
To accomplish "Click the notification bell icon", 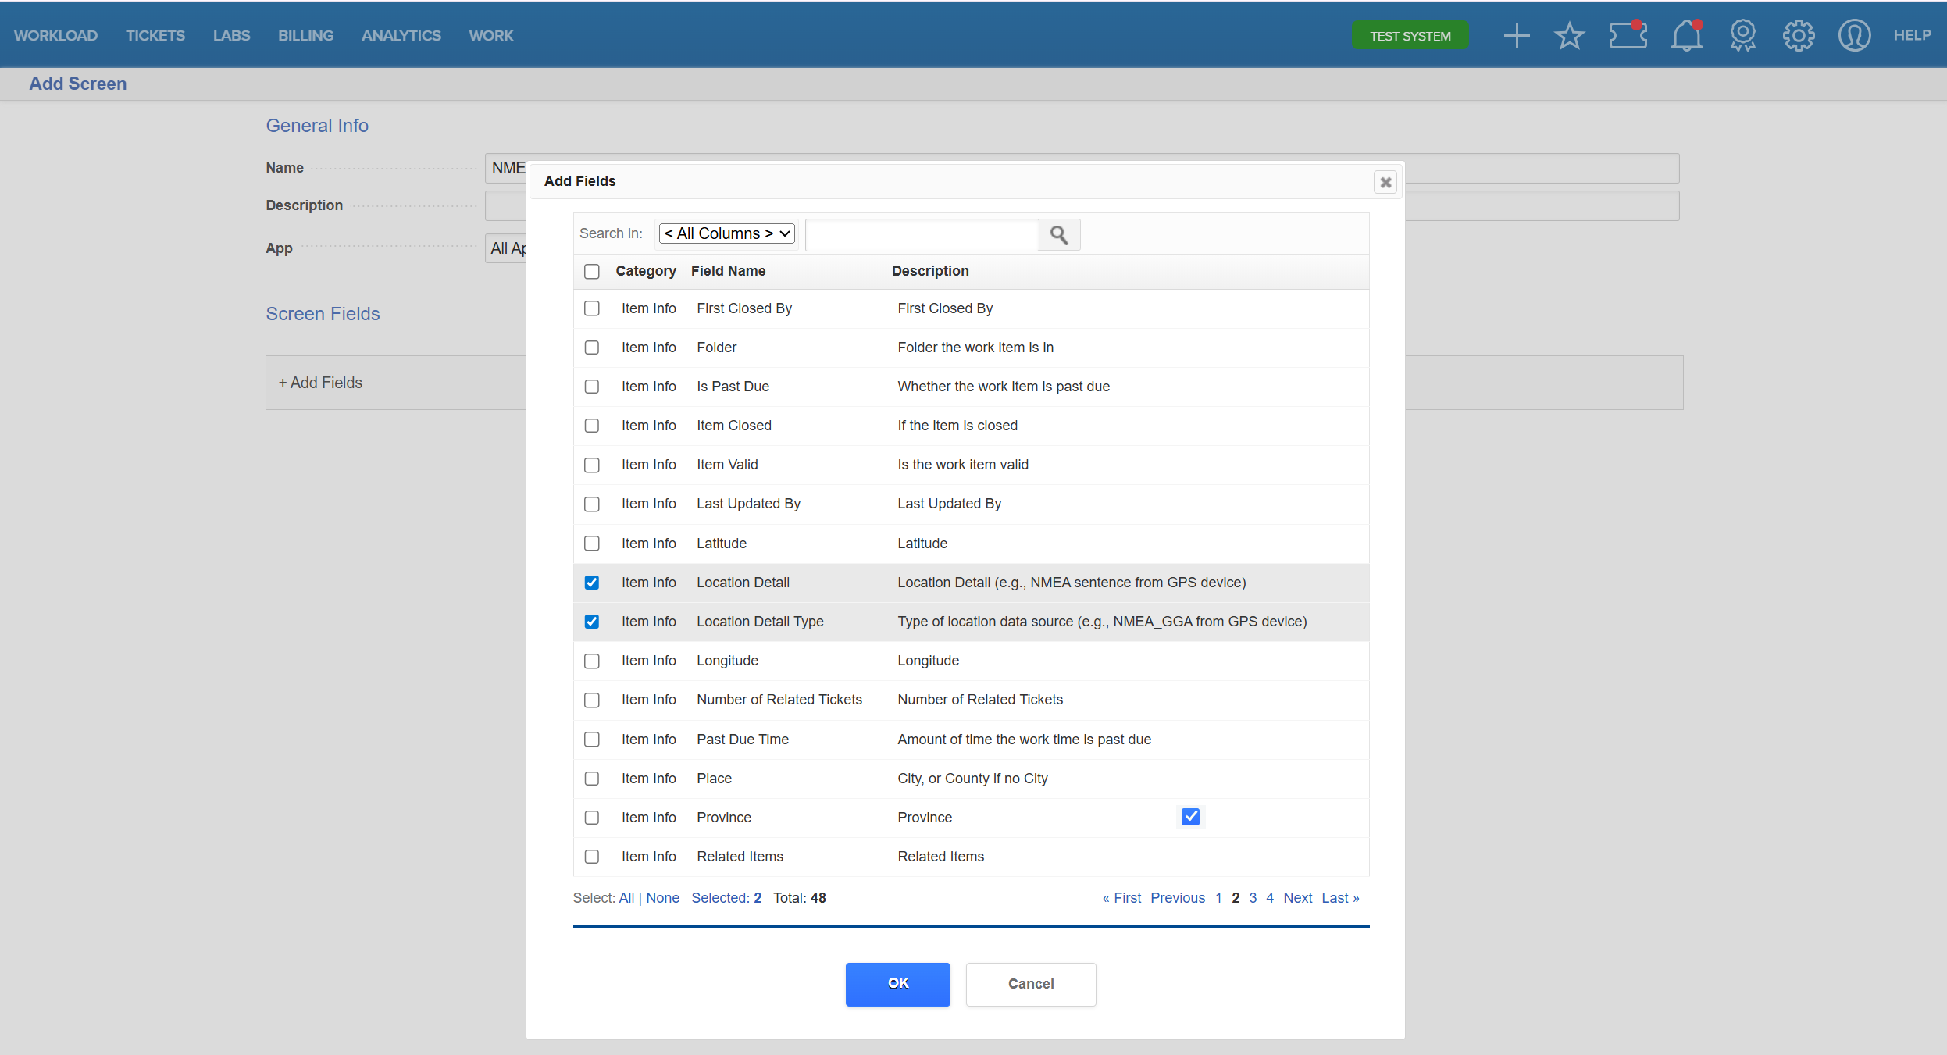I will click(x=1686, y=36).
